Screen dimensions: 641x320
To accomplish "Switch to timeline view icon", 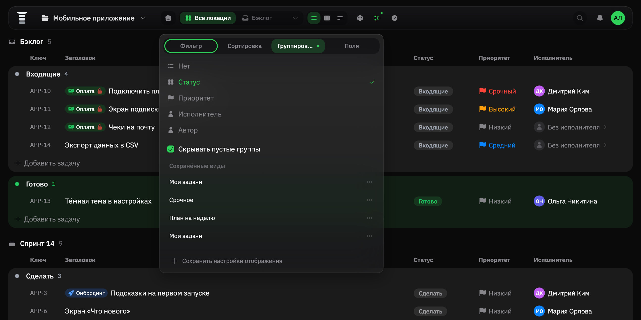I will pos(340,18).
